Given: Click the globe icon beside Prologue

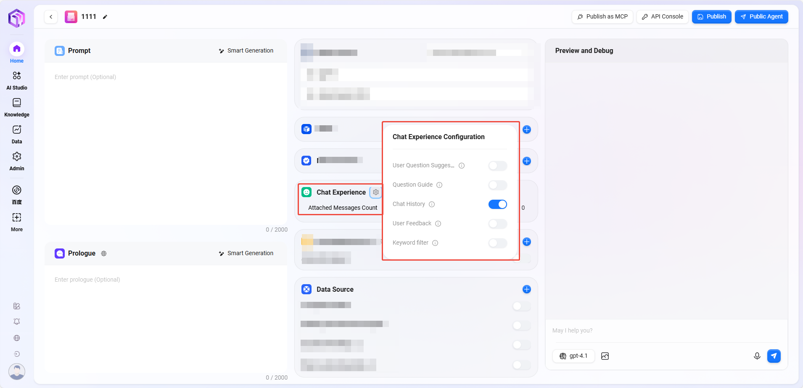Looking at the screenshot, I should (104, 253).
